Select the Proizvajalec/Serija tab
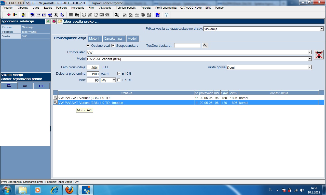This screenshot has width=326, height=195. [70, 38]
